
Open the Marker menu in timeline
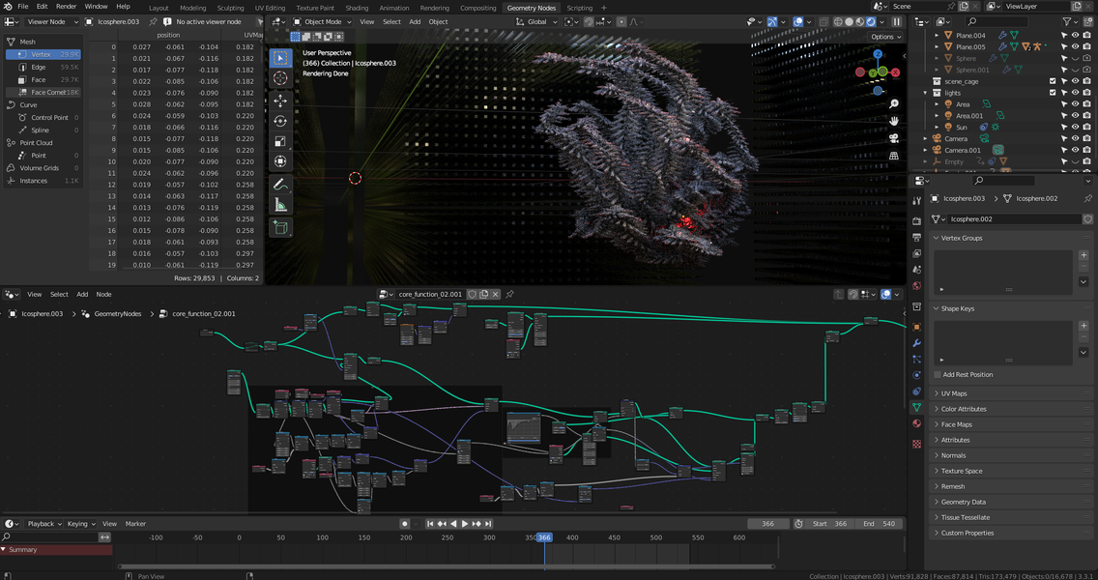point(135,523)
